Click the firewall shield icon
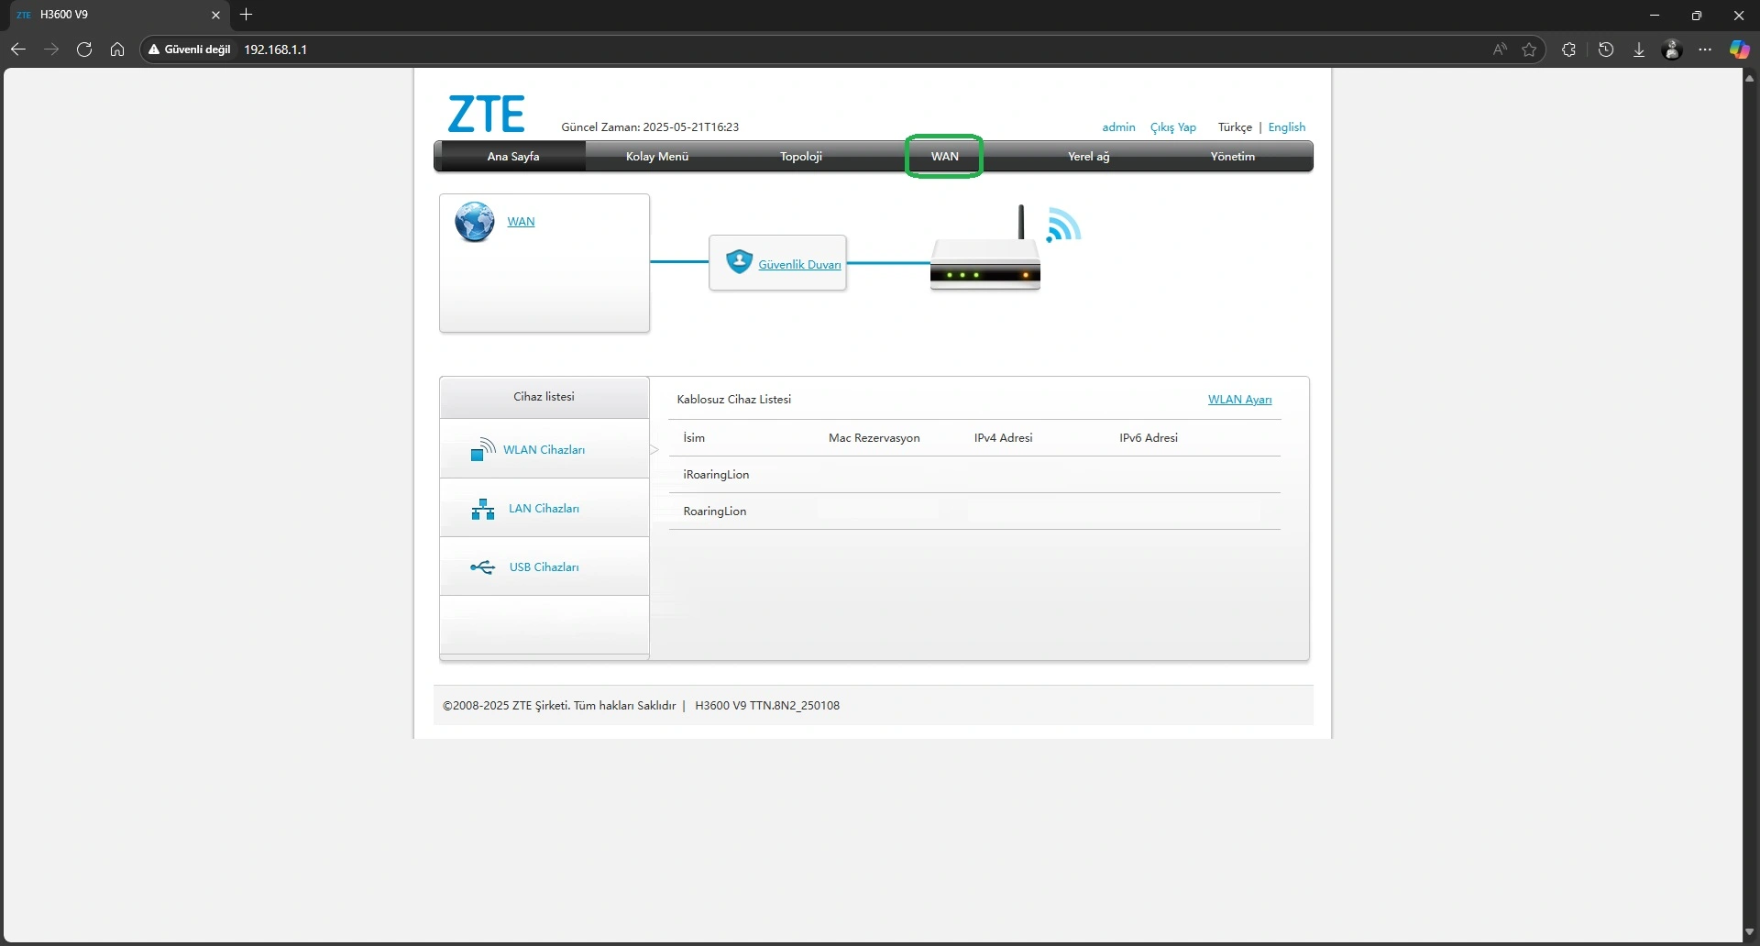The height and width of the screenshot is (946, 1760). pos(739,262)
